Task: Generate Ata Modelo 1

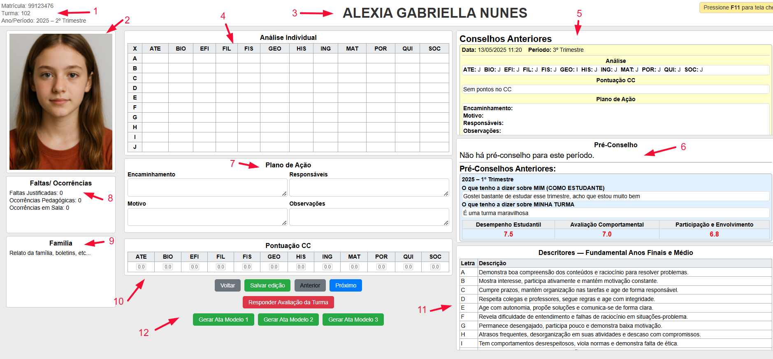Action: (223, 320)
